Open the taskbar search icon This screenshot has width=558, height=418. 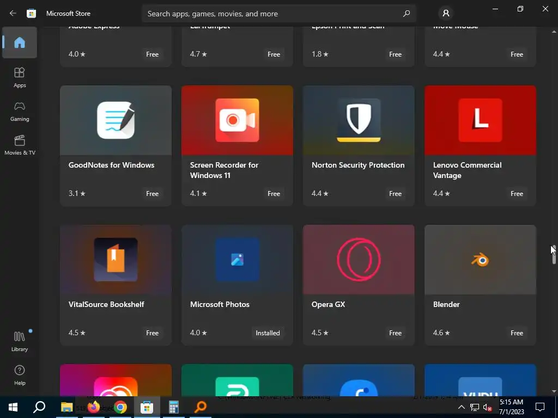point(39,407)
